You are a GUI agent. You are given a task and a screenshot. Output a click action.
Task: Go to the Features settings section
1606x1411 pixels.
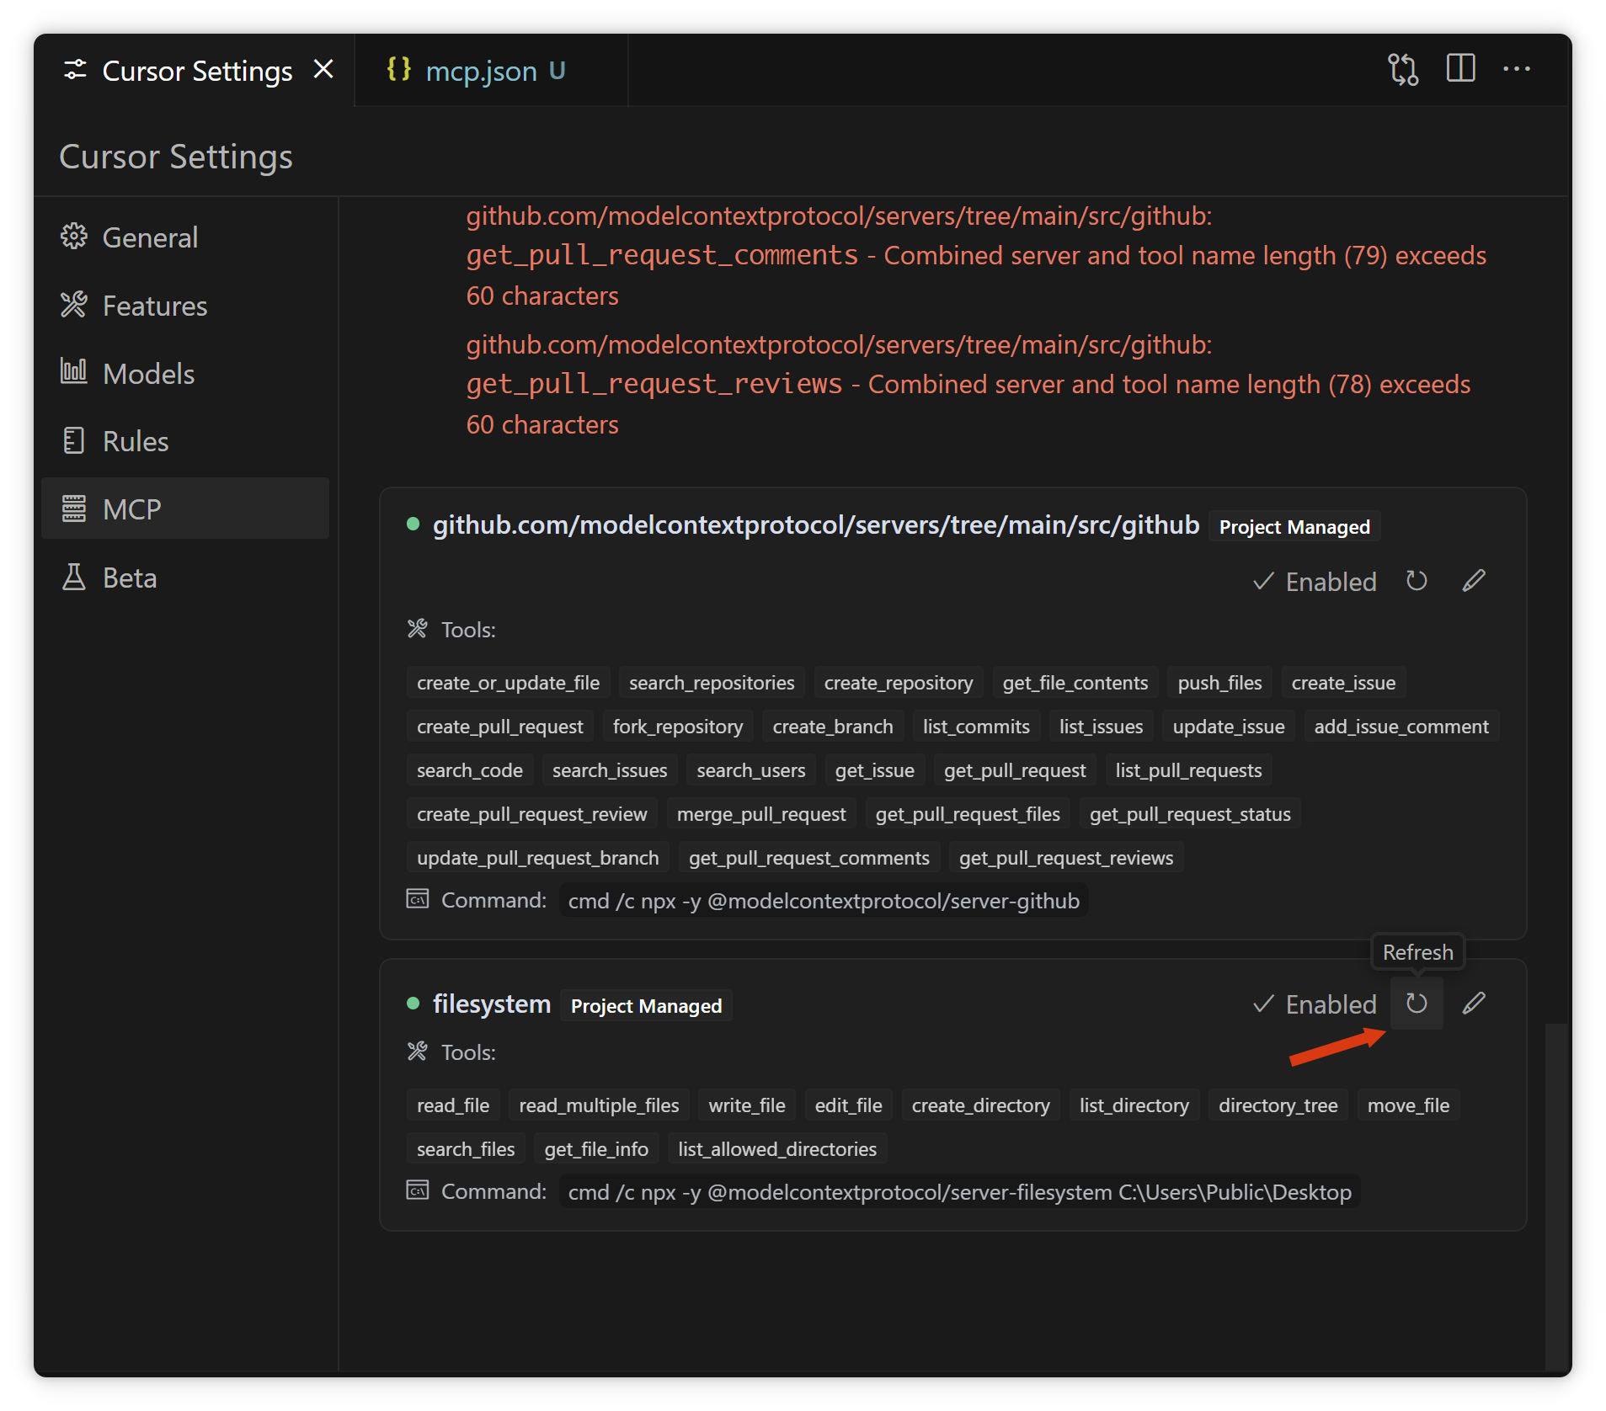point(154,306)
